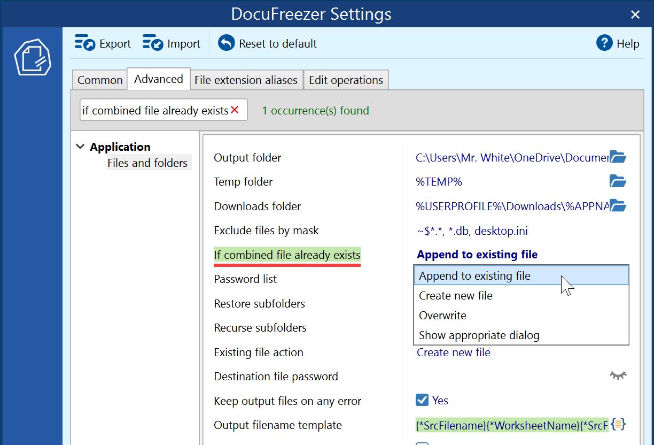Select Files and folders in the sidebar

pos(148,163)
